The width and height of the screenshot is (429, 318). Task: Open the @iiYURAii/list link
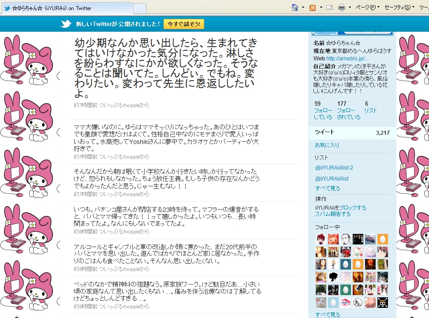pos(332,179)
